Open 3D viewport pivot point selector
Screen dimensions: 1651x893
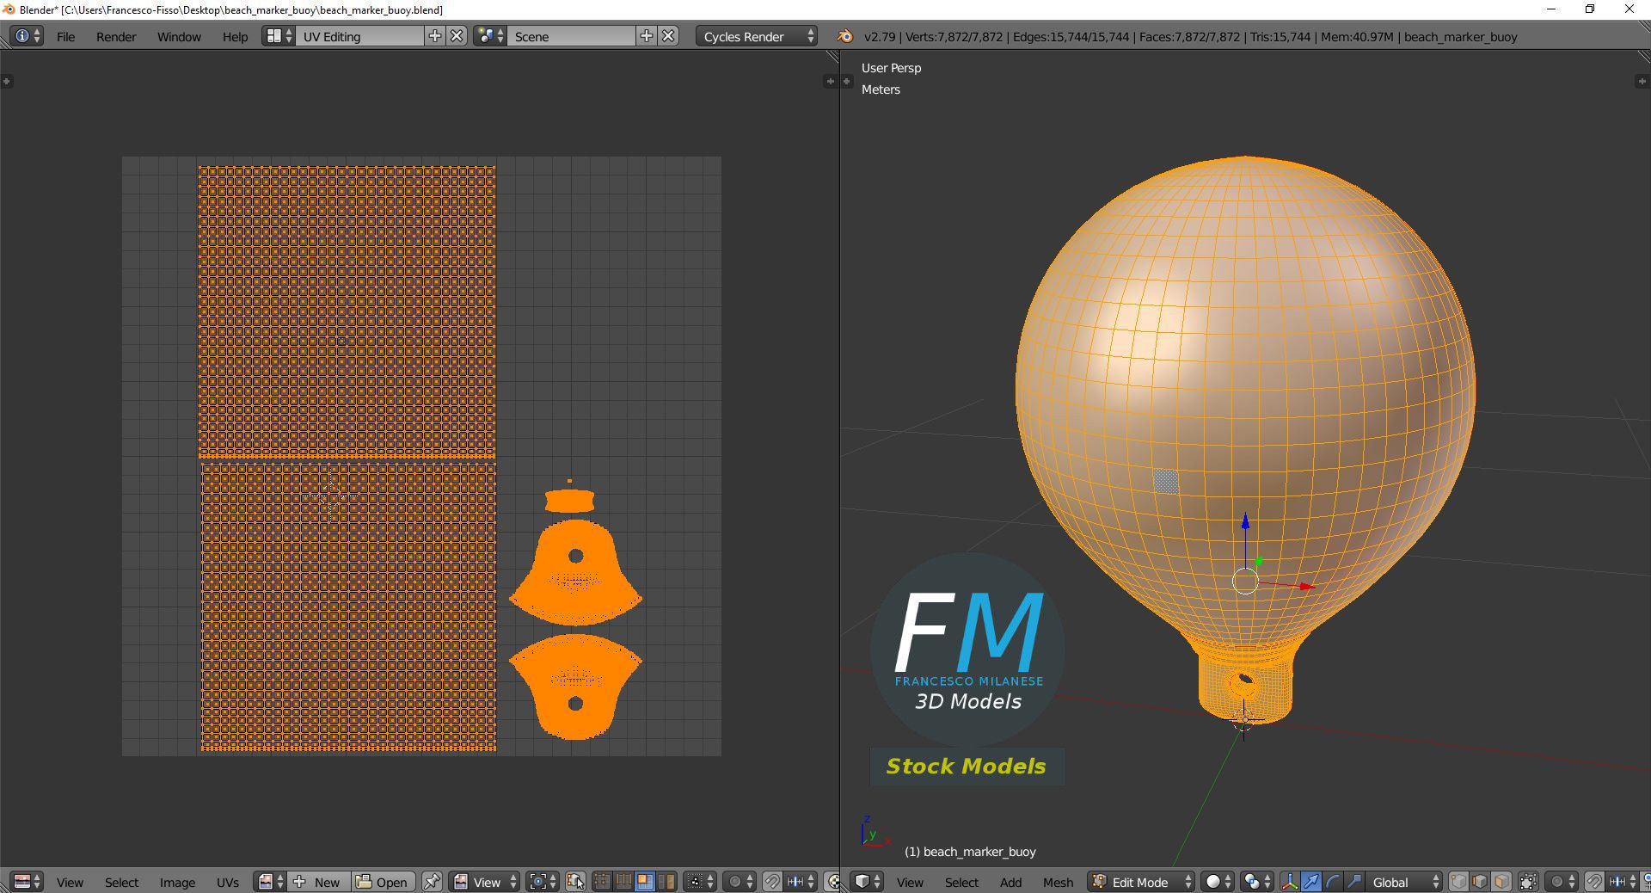point(1257,882)
